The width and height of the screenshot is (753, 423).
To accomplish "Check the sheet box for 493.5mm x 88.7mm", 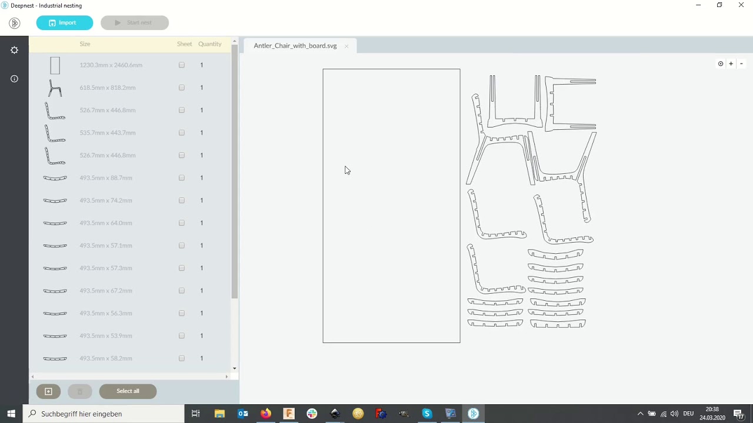I will click(x=182, y=178).
